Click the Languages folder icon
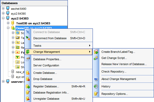 click(x=18, y=43)
